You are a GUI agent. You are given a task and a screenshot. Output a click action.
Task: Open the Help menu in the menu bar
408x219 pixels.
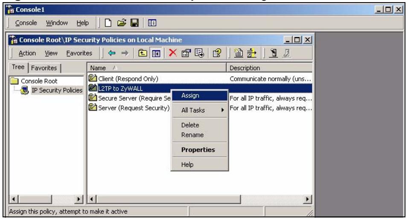click(82, 23)
